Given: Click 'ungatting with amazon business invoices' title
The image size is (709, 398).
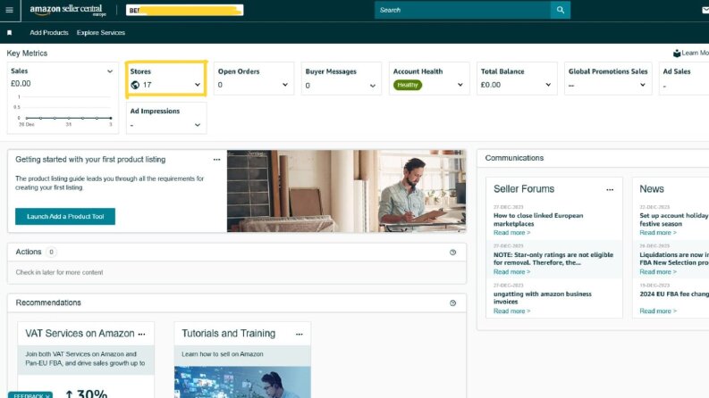Looking at the screenshot, I should click(x=542, y=298).
